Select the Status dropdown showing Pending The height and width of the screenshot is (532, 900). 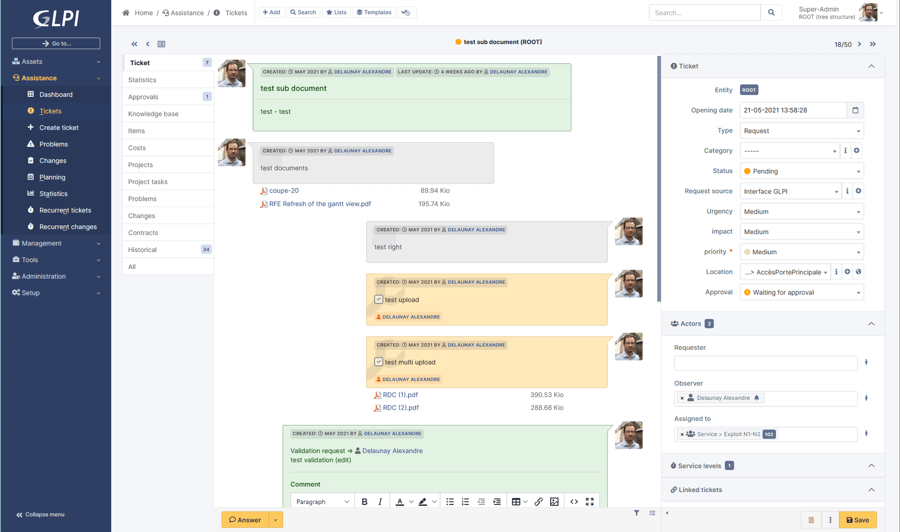point(802,171)
